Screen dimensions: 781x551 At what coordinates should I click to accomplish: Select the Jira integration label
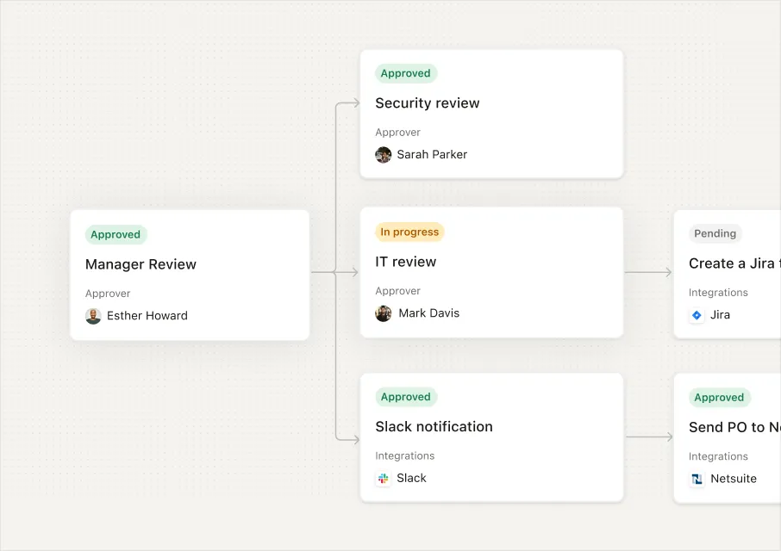[721, 315]
